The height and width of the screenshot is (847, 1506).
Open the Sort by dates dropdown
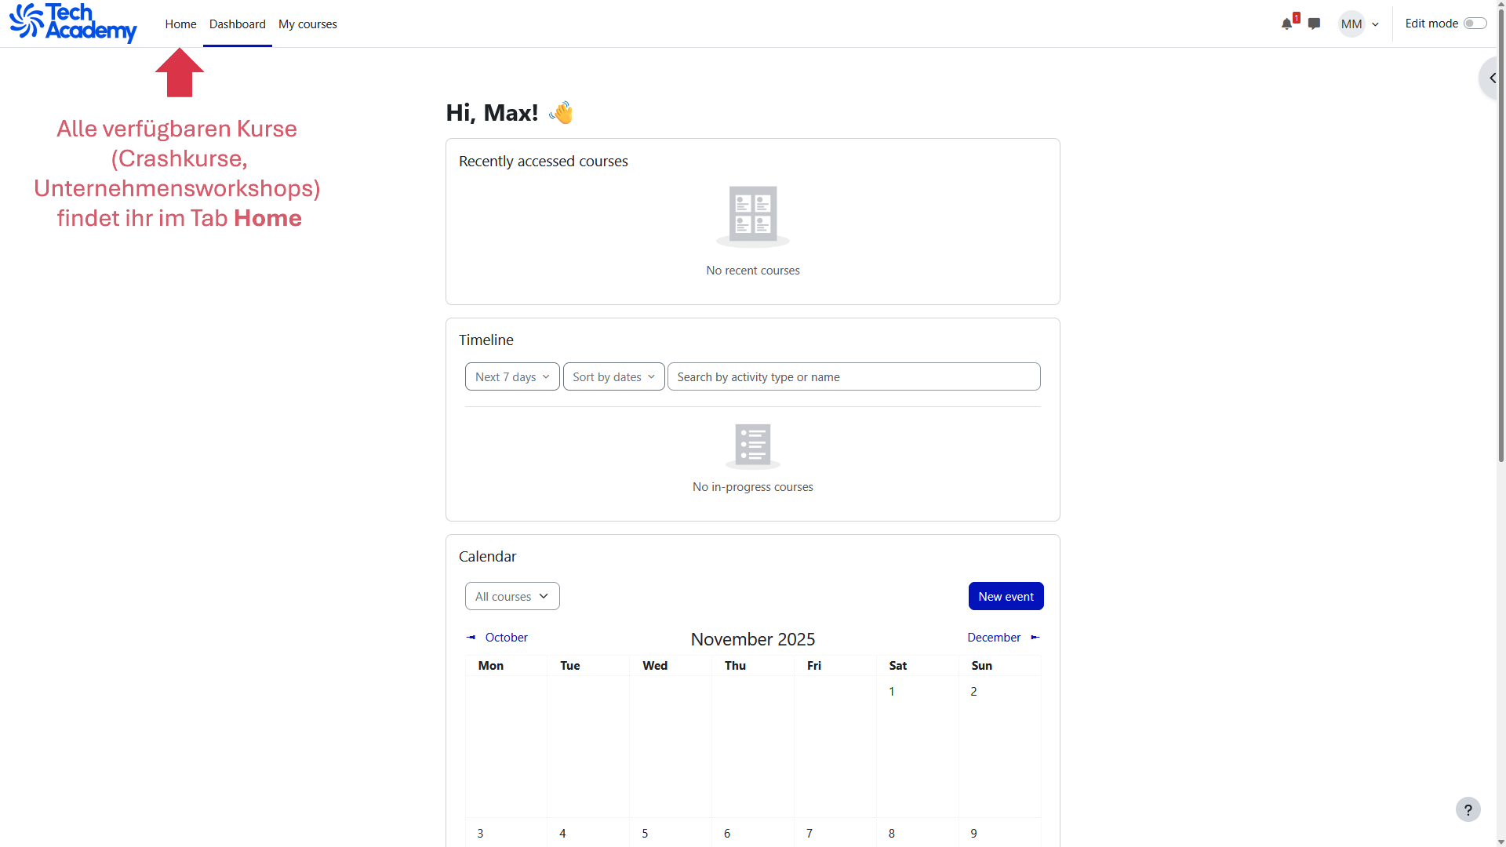click(613, 377)
